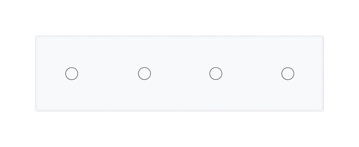Click inside the fourth ring icon
Image resolution: width=359 pixels, height=147 pixels.
pyautogui.click(x=288, y=73)
